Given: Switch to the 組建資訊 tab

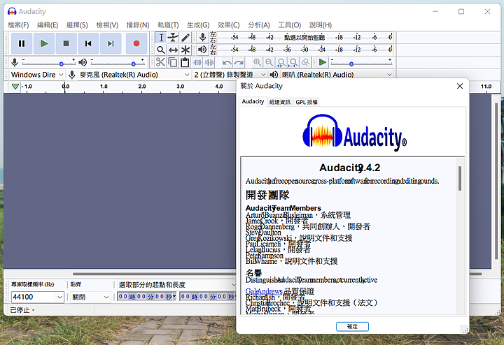Looking at the screenshot, I should pos(279,102).
